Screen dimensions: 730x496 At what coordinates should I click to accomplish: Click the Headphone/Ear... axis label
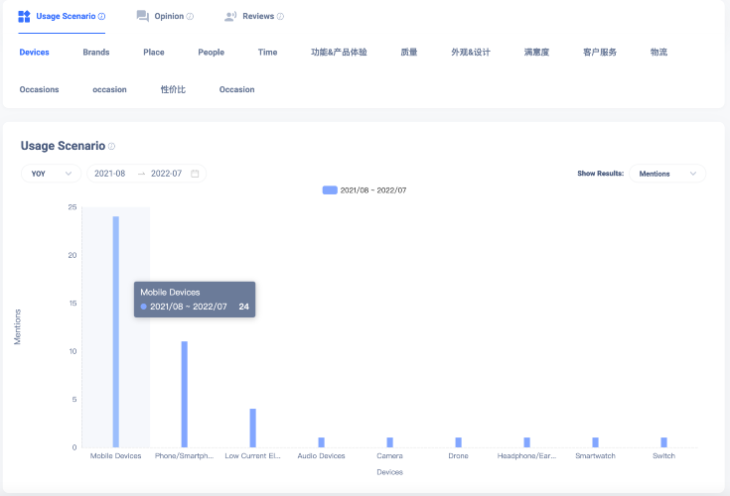pos(526,456)
